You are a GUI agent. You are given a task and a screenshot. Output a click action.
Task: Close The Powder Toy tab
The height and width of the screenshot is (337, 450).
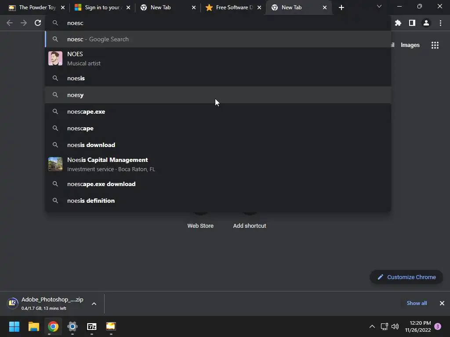coord(62,7)
